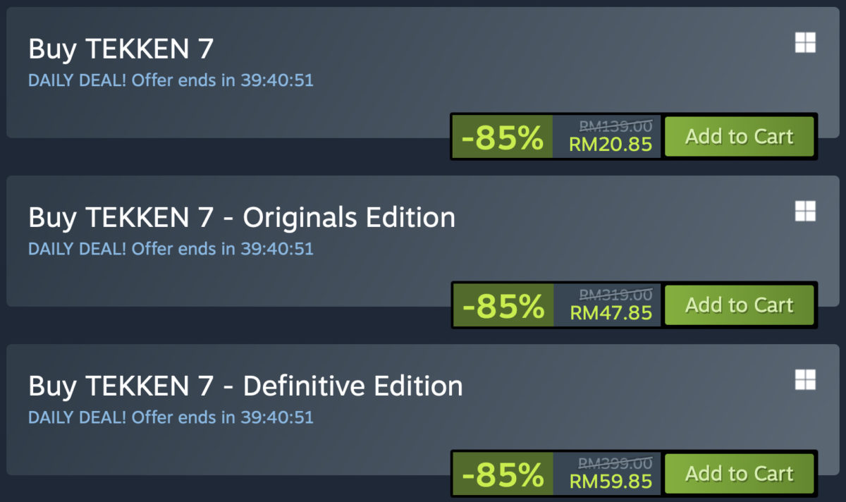The height and width of the screenshot is (502, 846).
Task: Click the Windows icon on Definitive Edition
Action: (805, 380)
